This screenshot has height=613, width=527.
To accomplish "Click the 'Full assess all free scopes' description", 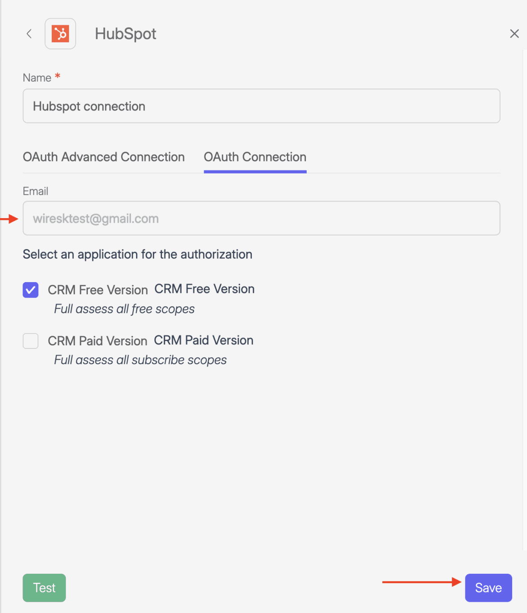I will [x=124, y=309].
